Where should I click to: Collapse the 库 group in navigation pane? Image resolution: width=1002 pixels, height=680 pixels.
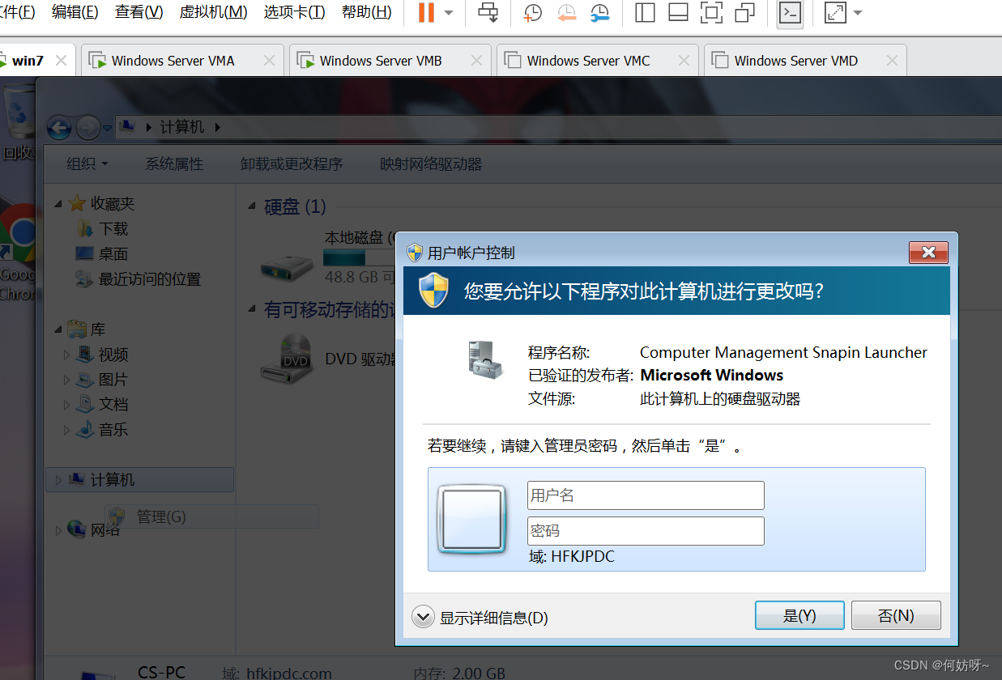coord(58,329)
